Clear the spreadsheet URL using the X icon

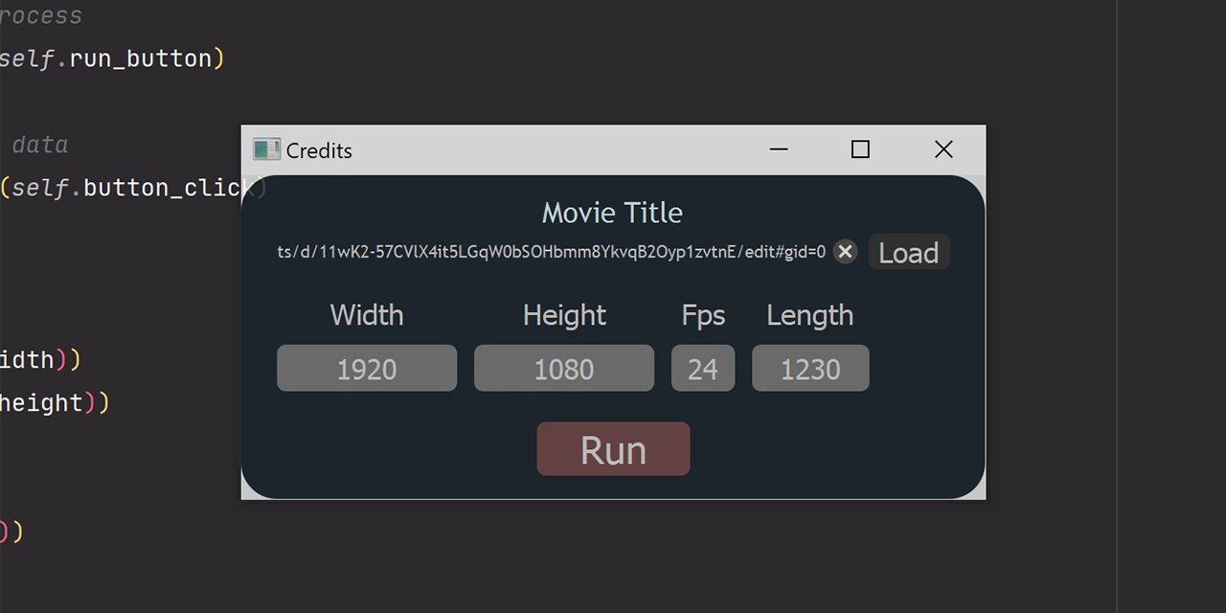844,252
